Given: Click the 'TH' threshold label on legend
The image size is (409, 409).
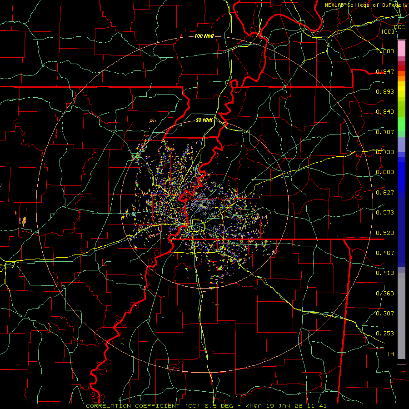Looking at the screenshot, I should click(x=390, y=354).
